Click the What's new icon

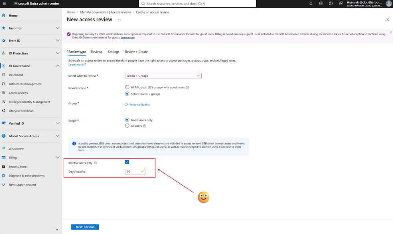[4, 148]
